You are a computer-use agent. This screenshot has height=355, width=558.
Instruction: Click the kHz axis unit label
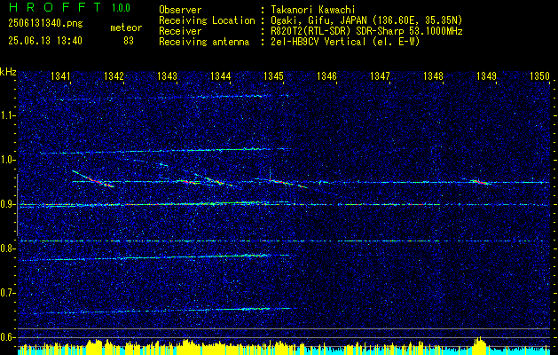tap(8, 72)
